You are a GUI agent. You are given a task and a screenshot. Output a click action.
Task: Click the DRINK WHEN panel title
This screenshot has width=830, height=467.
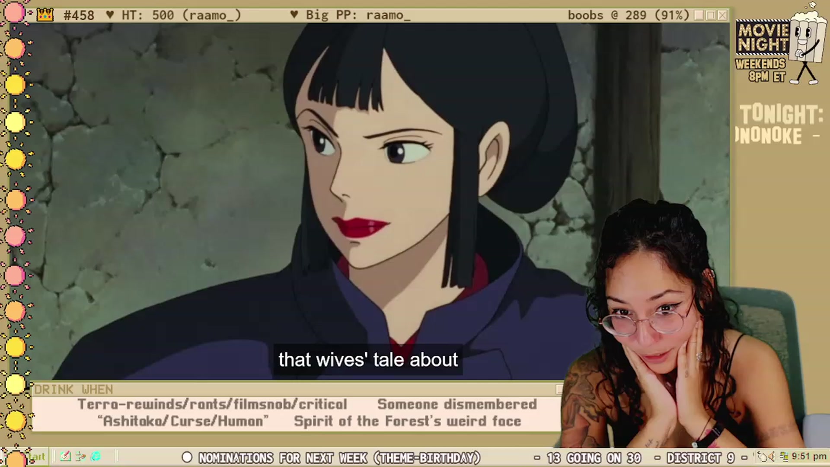tap(73, 390)
